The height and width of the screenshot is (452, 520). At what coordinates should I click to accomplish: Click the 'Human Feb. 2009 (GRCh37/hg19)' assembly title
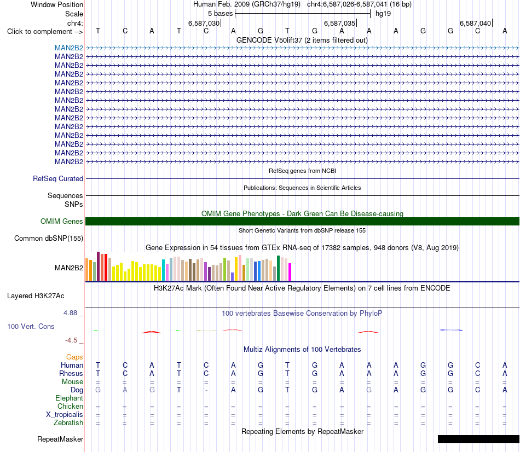[x=247, y=4]
